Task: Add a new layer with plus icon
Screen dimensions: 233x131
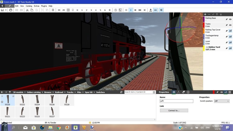Action: point(205,14)
